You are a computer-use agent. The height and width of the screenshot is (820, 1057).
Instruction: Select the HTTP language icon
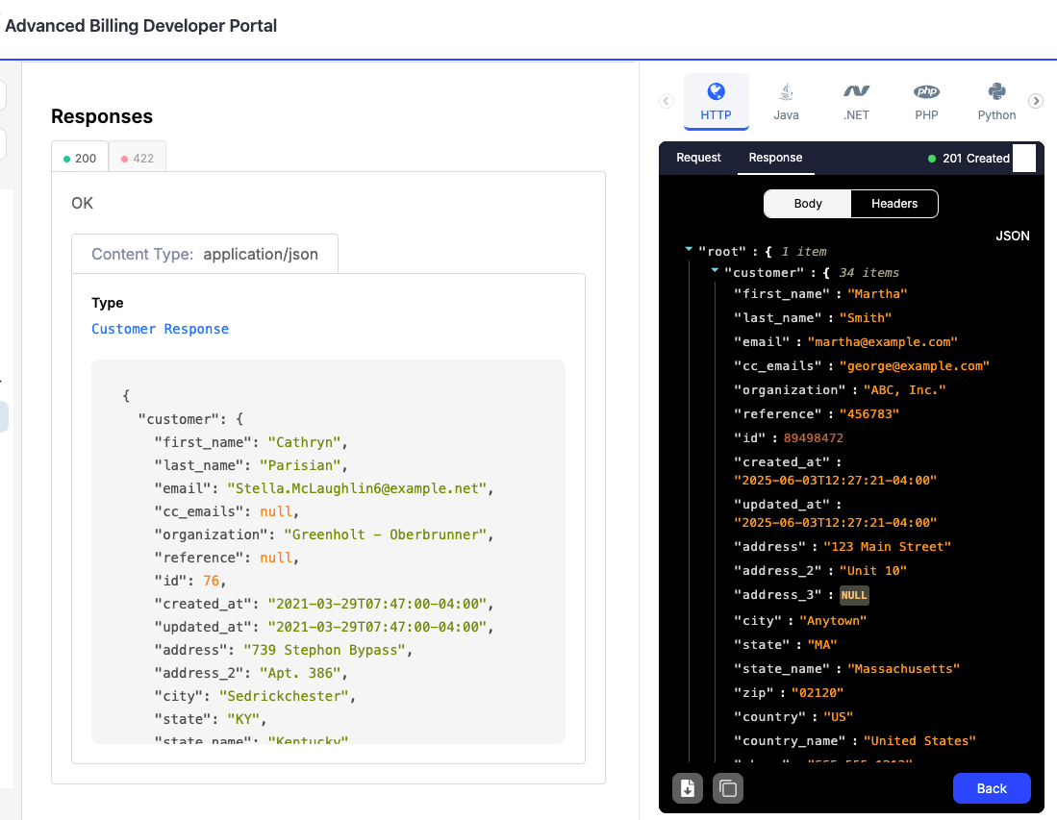point(716,102)
